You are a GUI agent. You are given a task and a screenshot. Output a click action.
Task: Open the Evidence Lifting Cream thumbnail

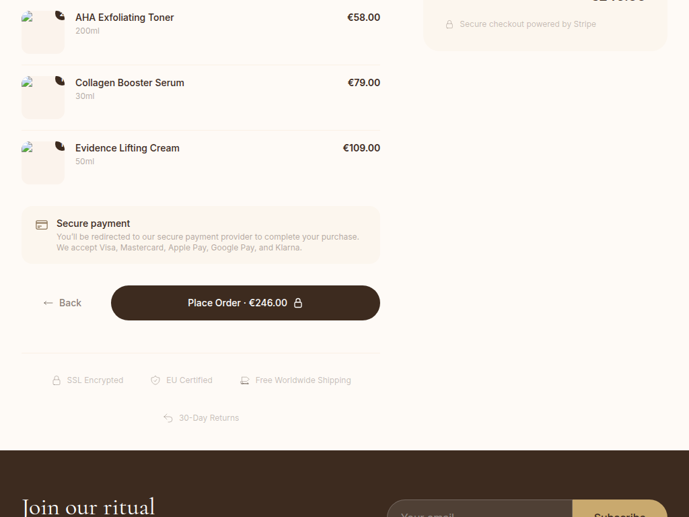click(42, 163)
